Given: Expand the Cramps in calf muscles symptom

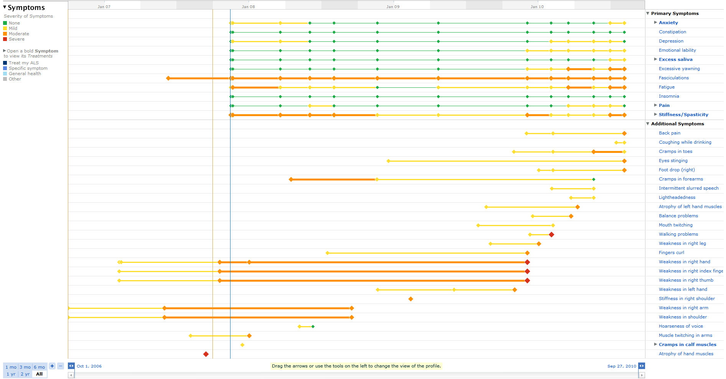Looking at the screenshot, I should pos(655,345).
